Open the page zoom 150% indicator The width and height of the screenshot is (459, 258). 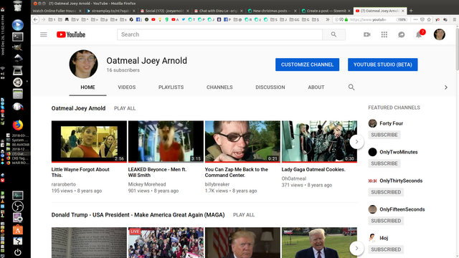coord(402,19)
